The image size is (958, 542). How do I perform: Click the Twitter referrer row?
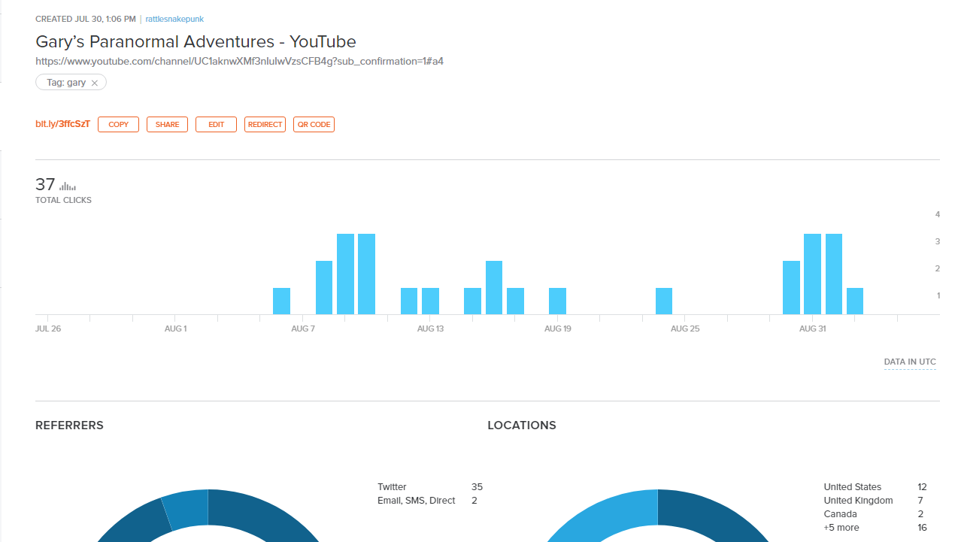pos(430,487)
